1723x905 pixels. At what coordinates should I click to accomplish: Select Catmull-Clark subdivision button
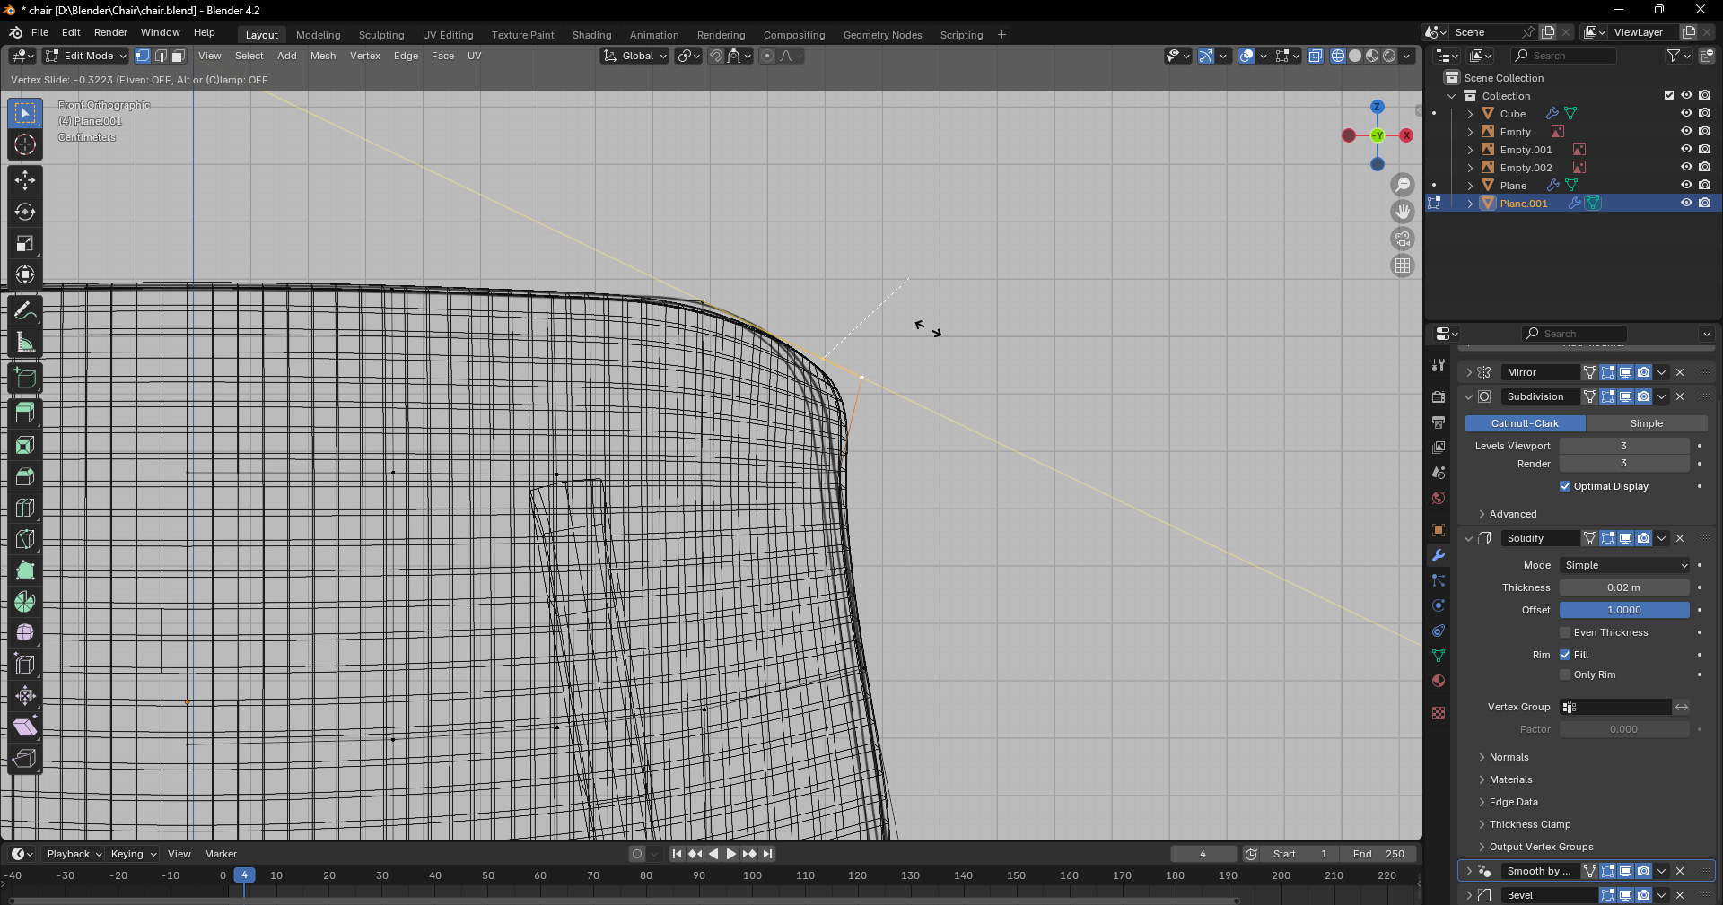[1526, 423]
